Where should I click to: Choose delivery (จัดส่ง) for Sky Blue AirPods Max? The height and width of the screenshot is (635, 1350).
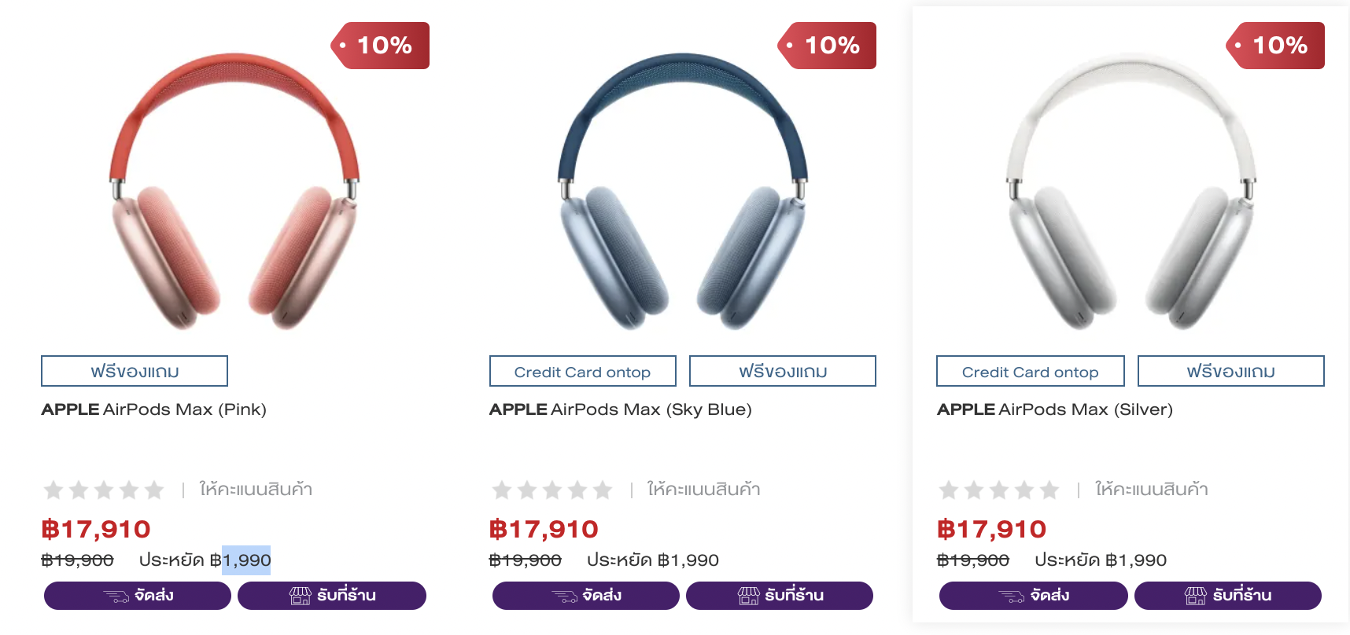[x=585, y=596]
